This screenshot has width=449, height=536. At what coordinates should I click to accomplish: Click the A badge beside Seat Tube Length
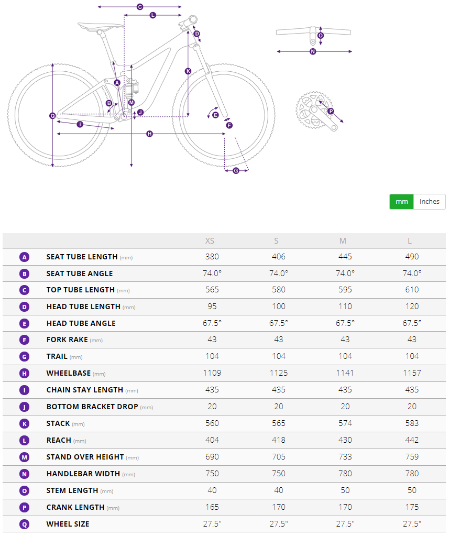25,257
